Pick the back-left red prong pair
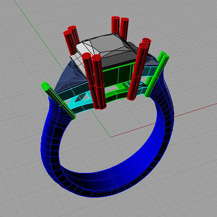This screenshot has height=217, width=217. click(71, 39)
